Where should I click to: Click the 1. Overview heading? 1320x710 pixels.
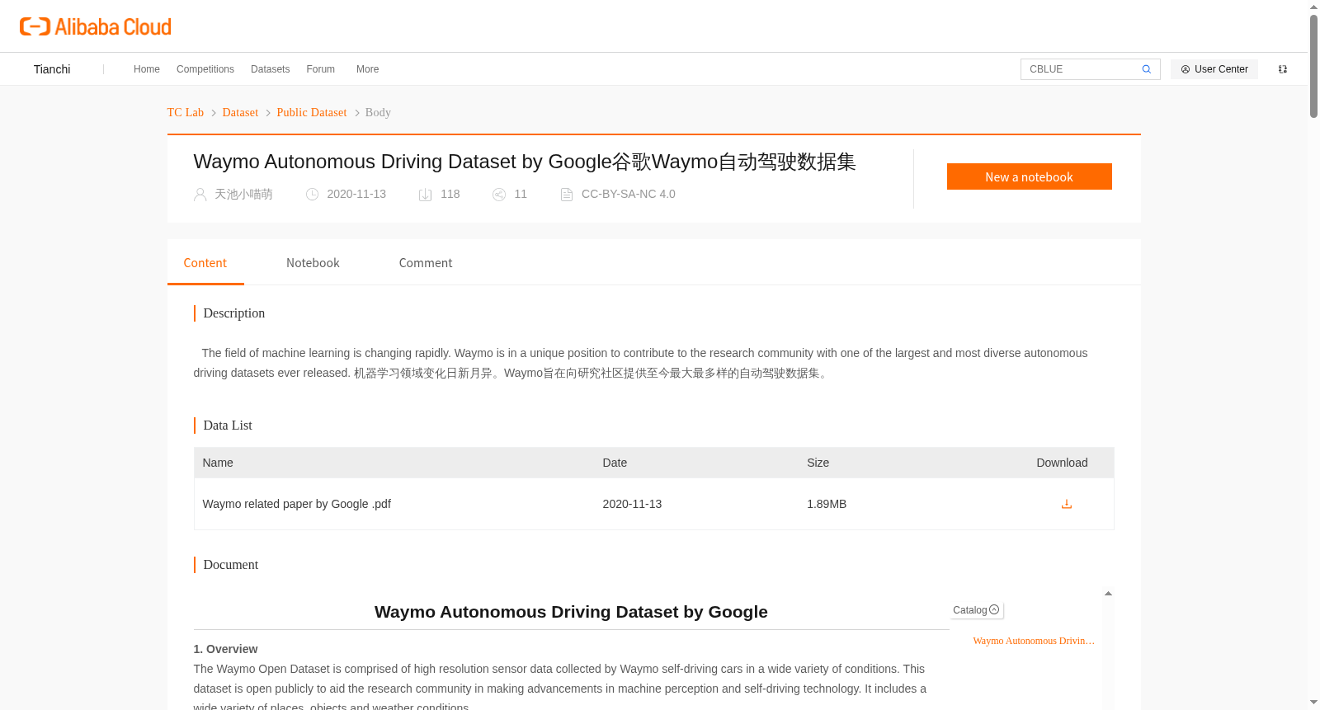pos(225,649)
